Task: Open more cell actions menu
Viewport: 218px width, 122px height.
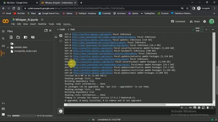Action: 212,107
